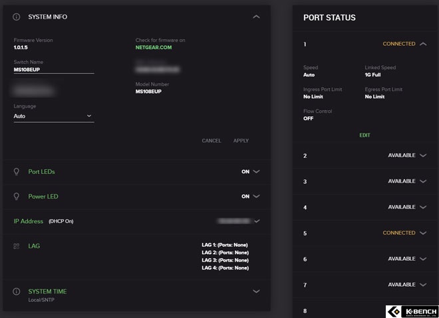The image size is (439, 318).
Task: Click EDIT for port 1
Action: point(365,135)
